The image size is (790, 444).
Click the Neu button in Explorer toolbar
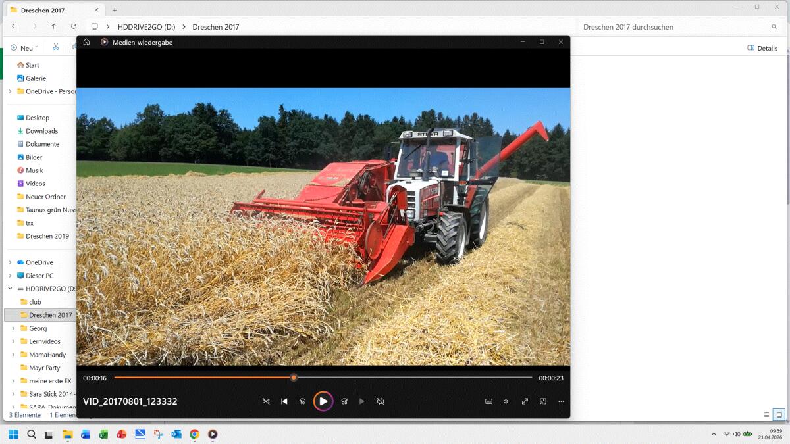[x=22, y=48]
